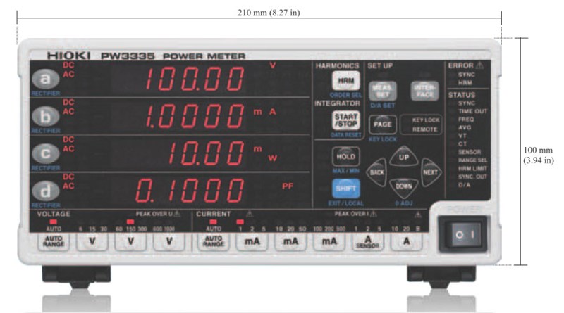The image size is (564, 313).
Task: Toggle the HOLD key
Action: click(345, 155)
